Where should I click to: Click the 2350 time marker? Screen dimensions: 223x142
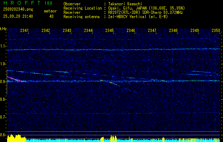point(216,31)
